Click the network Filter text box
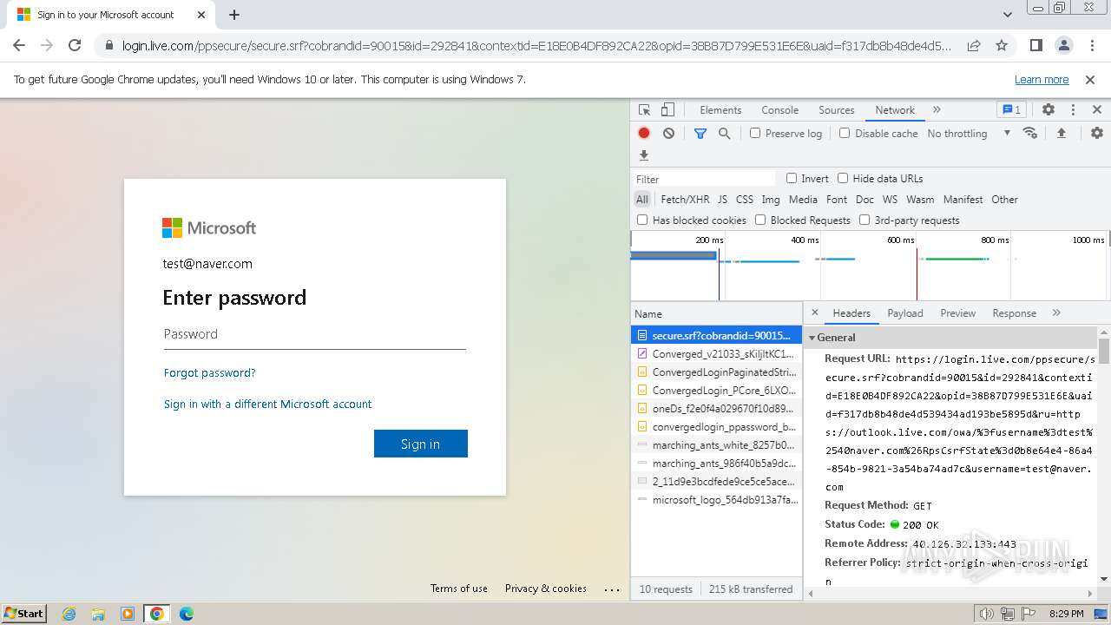 click(x=705, y=179)
